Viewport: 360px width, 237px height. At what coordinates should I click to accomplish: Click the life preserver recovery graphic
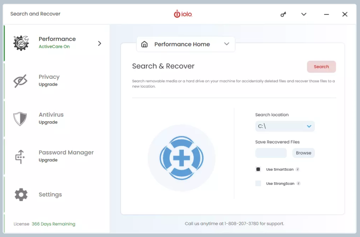(182, 157)
